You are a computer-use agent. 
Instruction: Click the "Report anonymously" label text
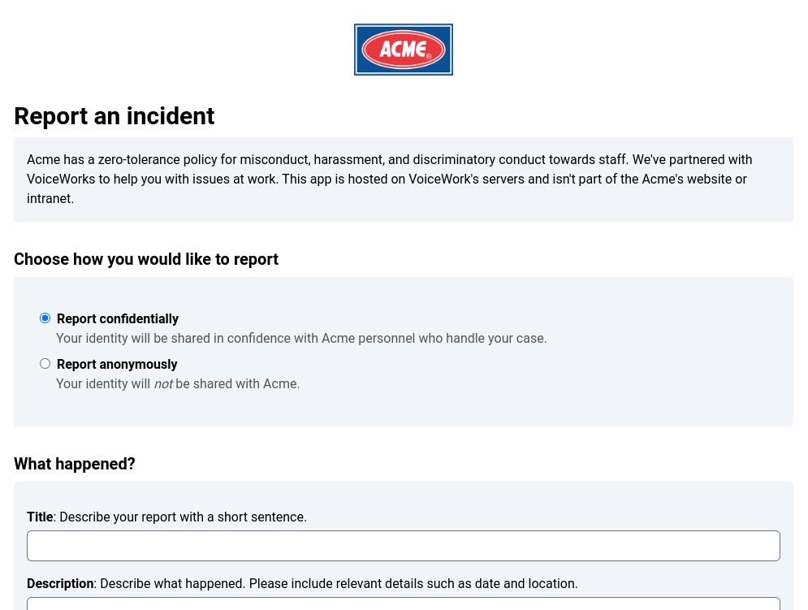[x=117, y=364]
